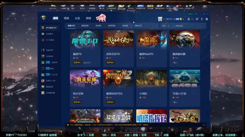Open 英雄世界 in the sidebar
245x137 pixels.
[50, 50]
